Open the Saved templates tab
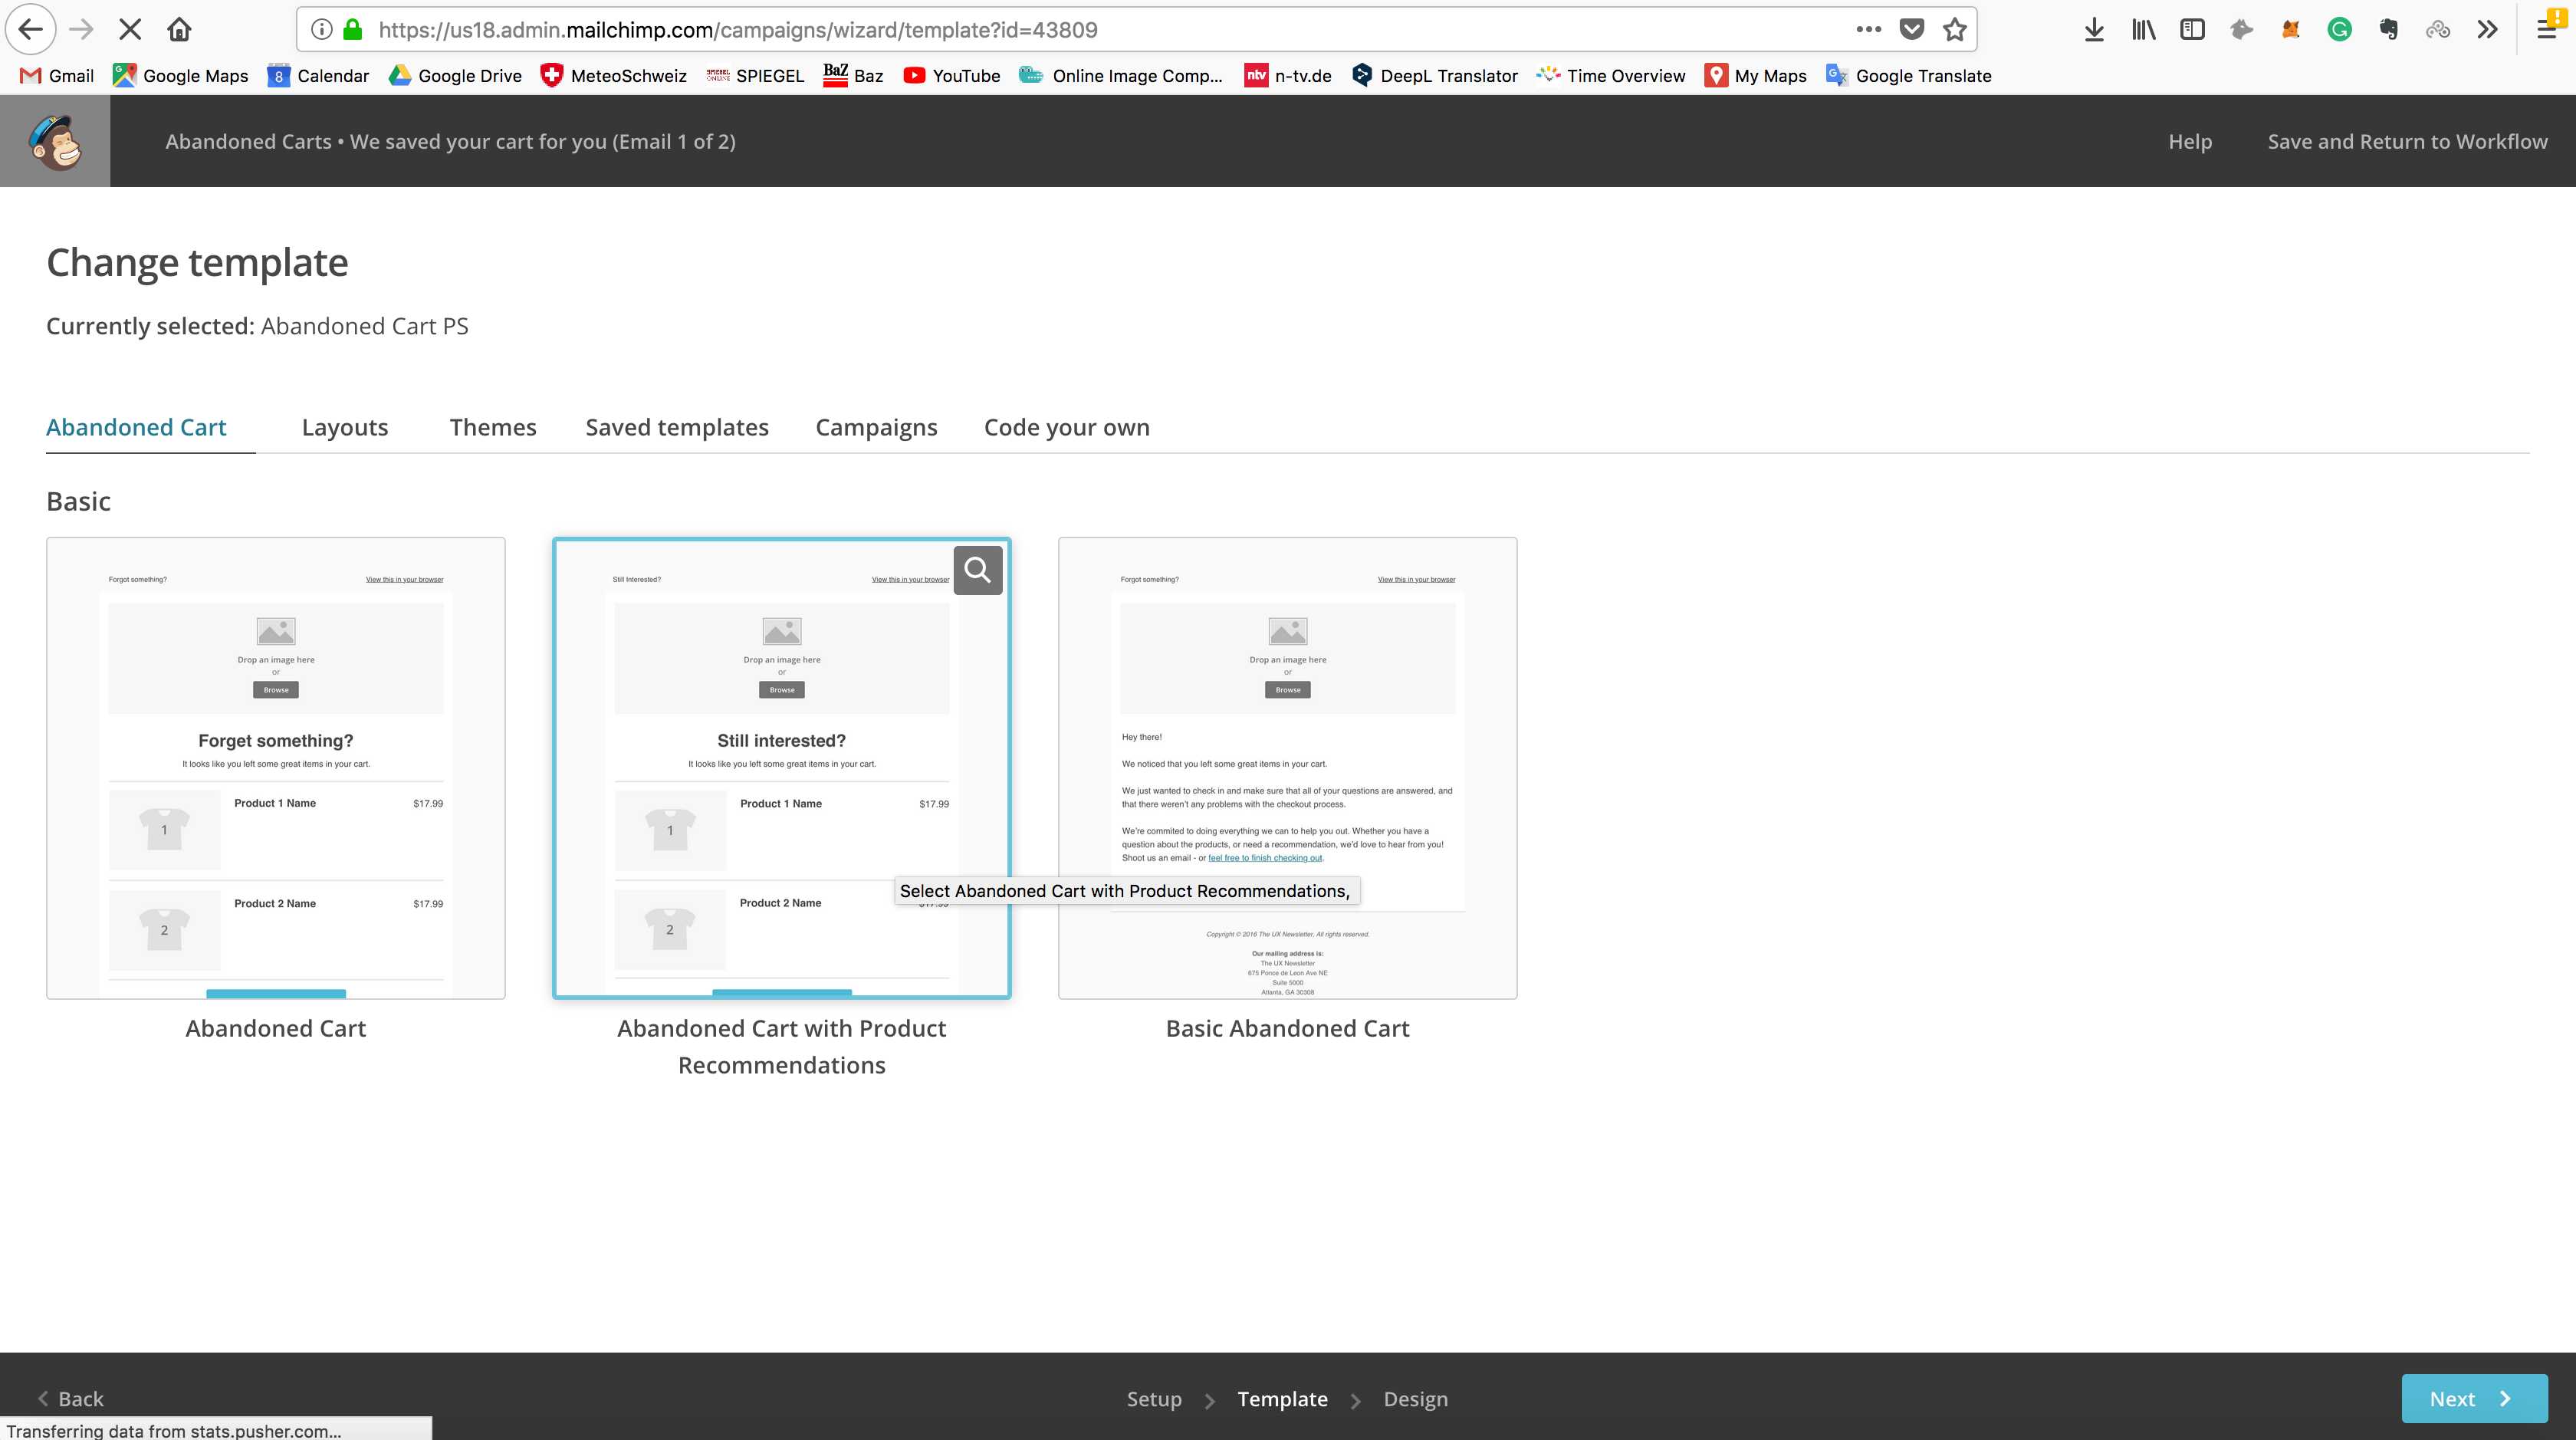 (677, 427)
